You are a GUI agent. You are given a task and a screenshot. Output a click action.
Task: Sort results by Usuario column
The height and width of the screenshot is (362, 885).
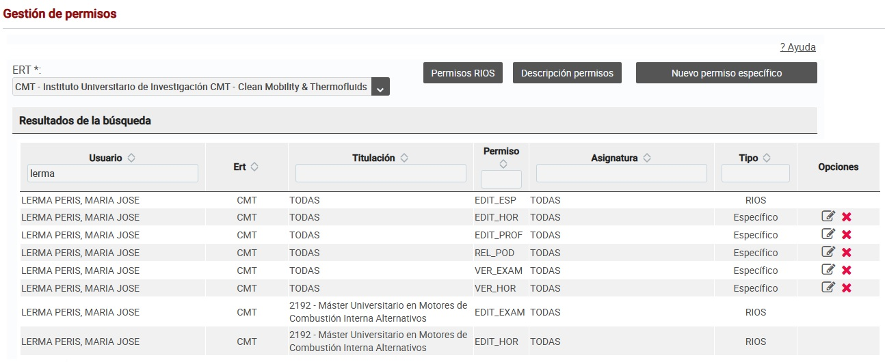click(131, 158)
